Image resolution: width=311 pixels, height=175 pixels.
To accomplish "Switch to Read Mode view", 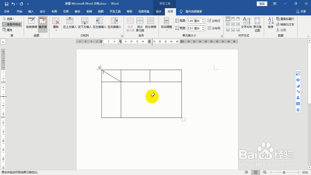I will pos(246,172).
